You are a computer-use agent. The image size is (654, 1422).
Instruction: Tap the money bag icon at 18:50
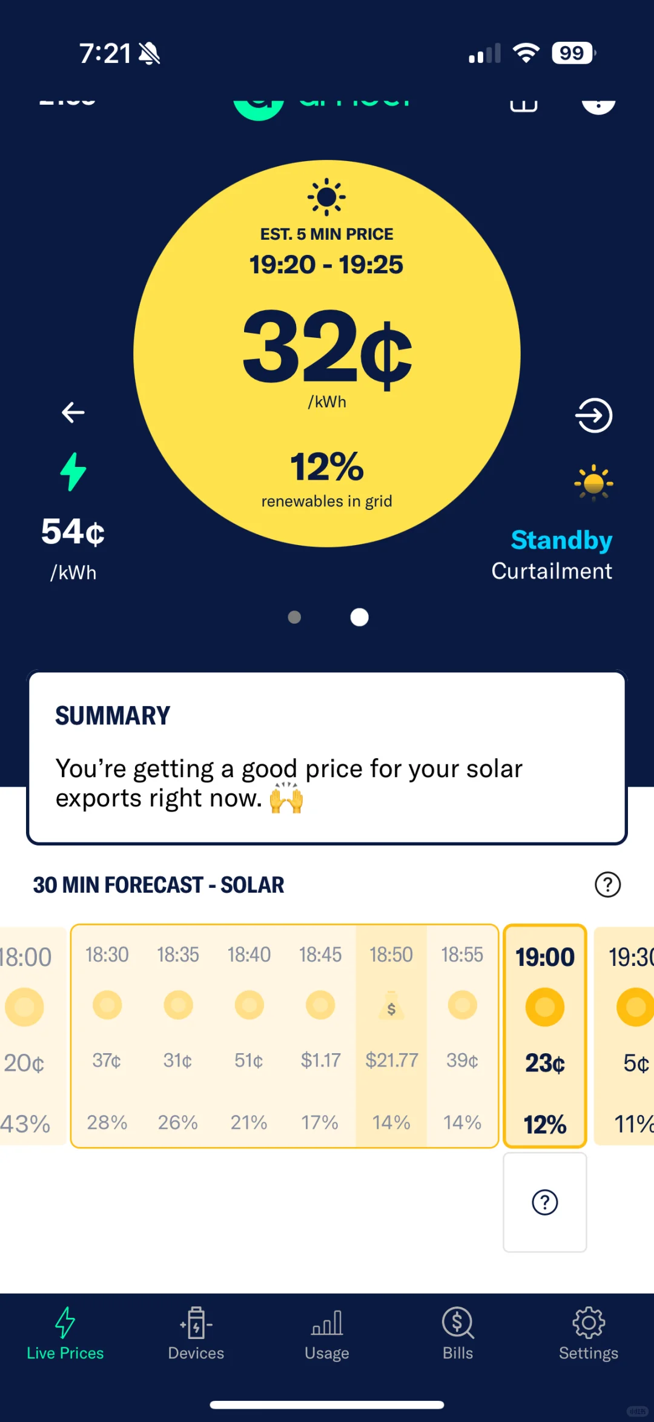coord(391,1006)
